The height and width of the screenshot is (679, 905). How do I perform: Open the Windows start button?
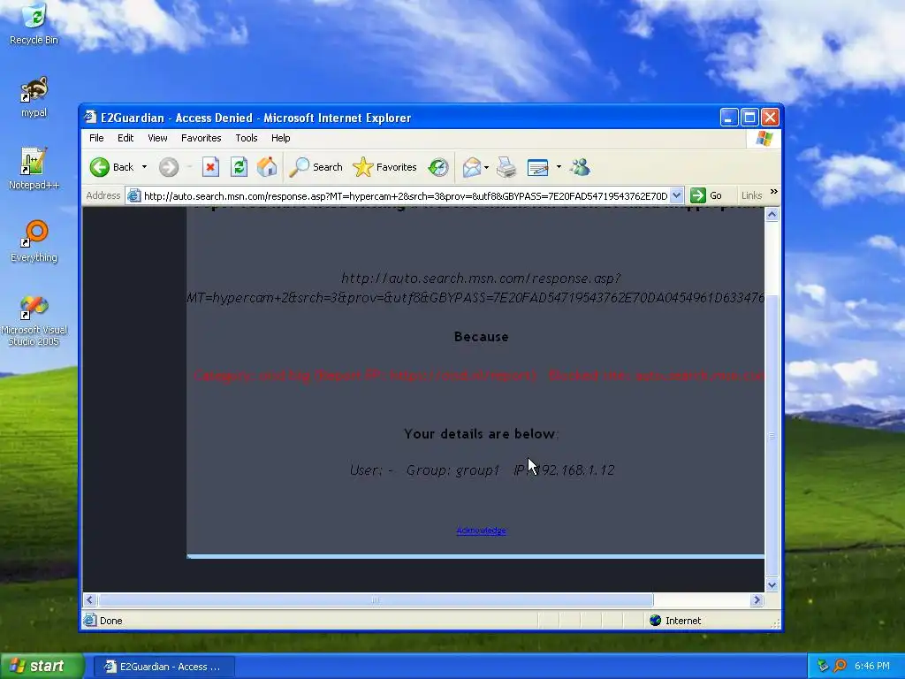click(42, 666)
